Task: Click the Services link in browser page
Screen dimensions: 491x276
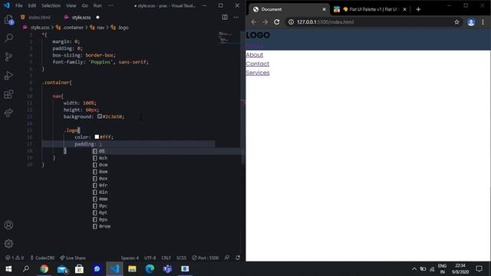Action: point(258,73)
